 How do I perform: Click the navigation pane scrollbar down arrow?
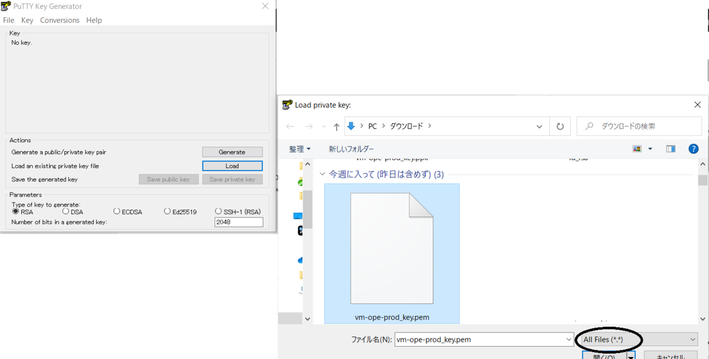307,319
